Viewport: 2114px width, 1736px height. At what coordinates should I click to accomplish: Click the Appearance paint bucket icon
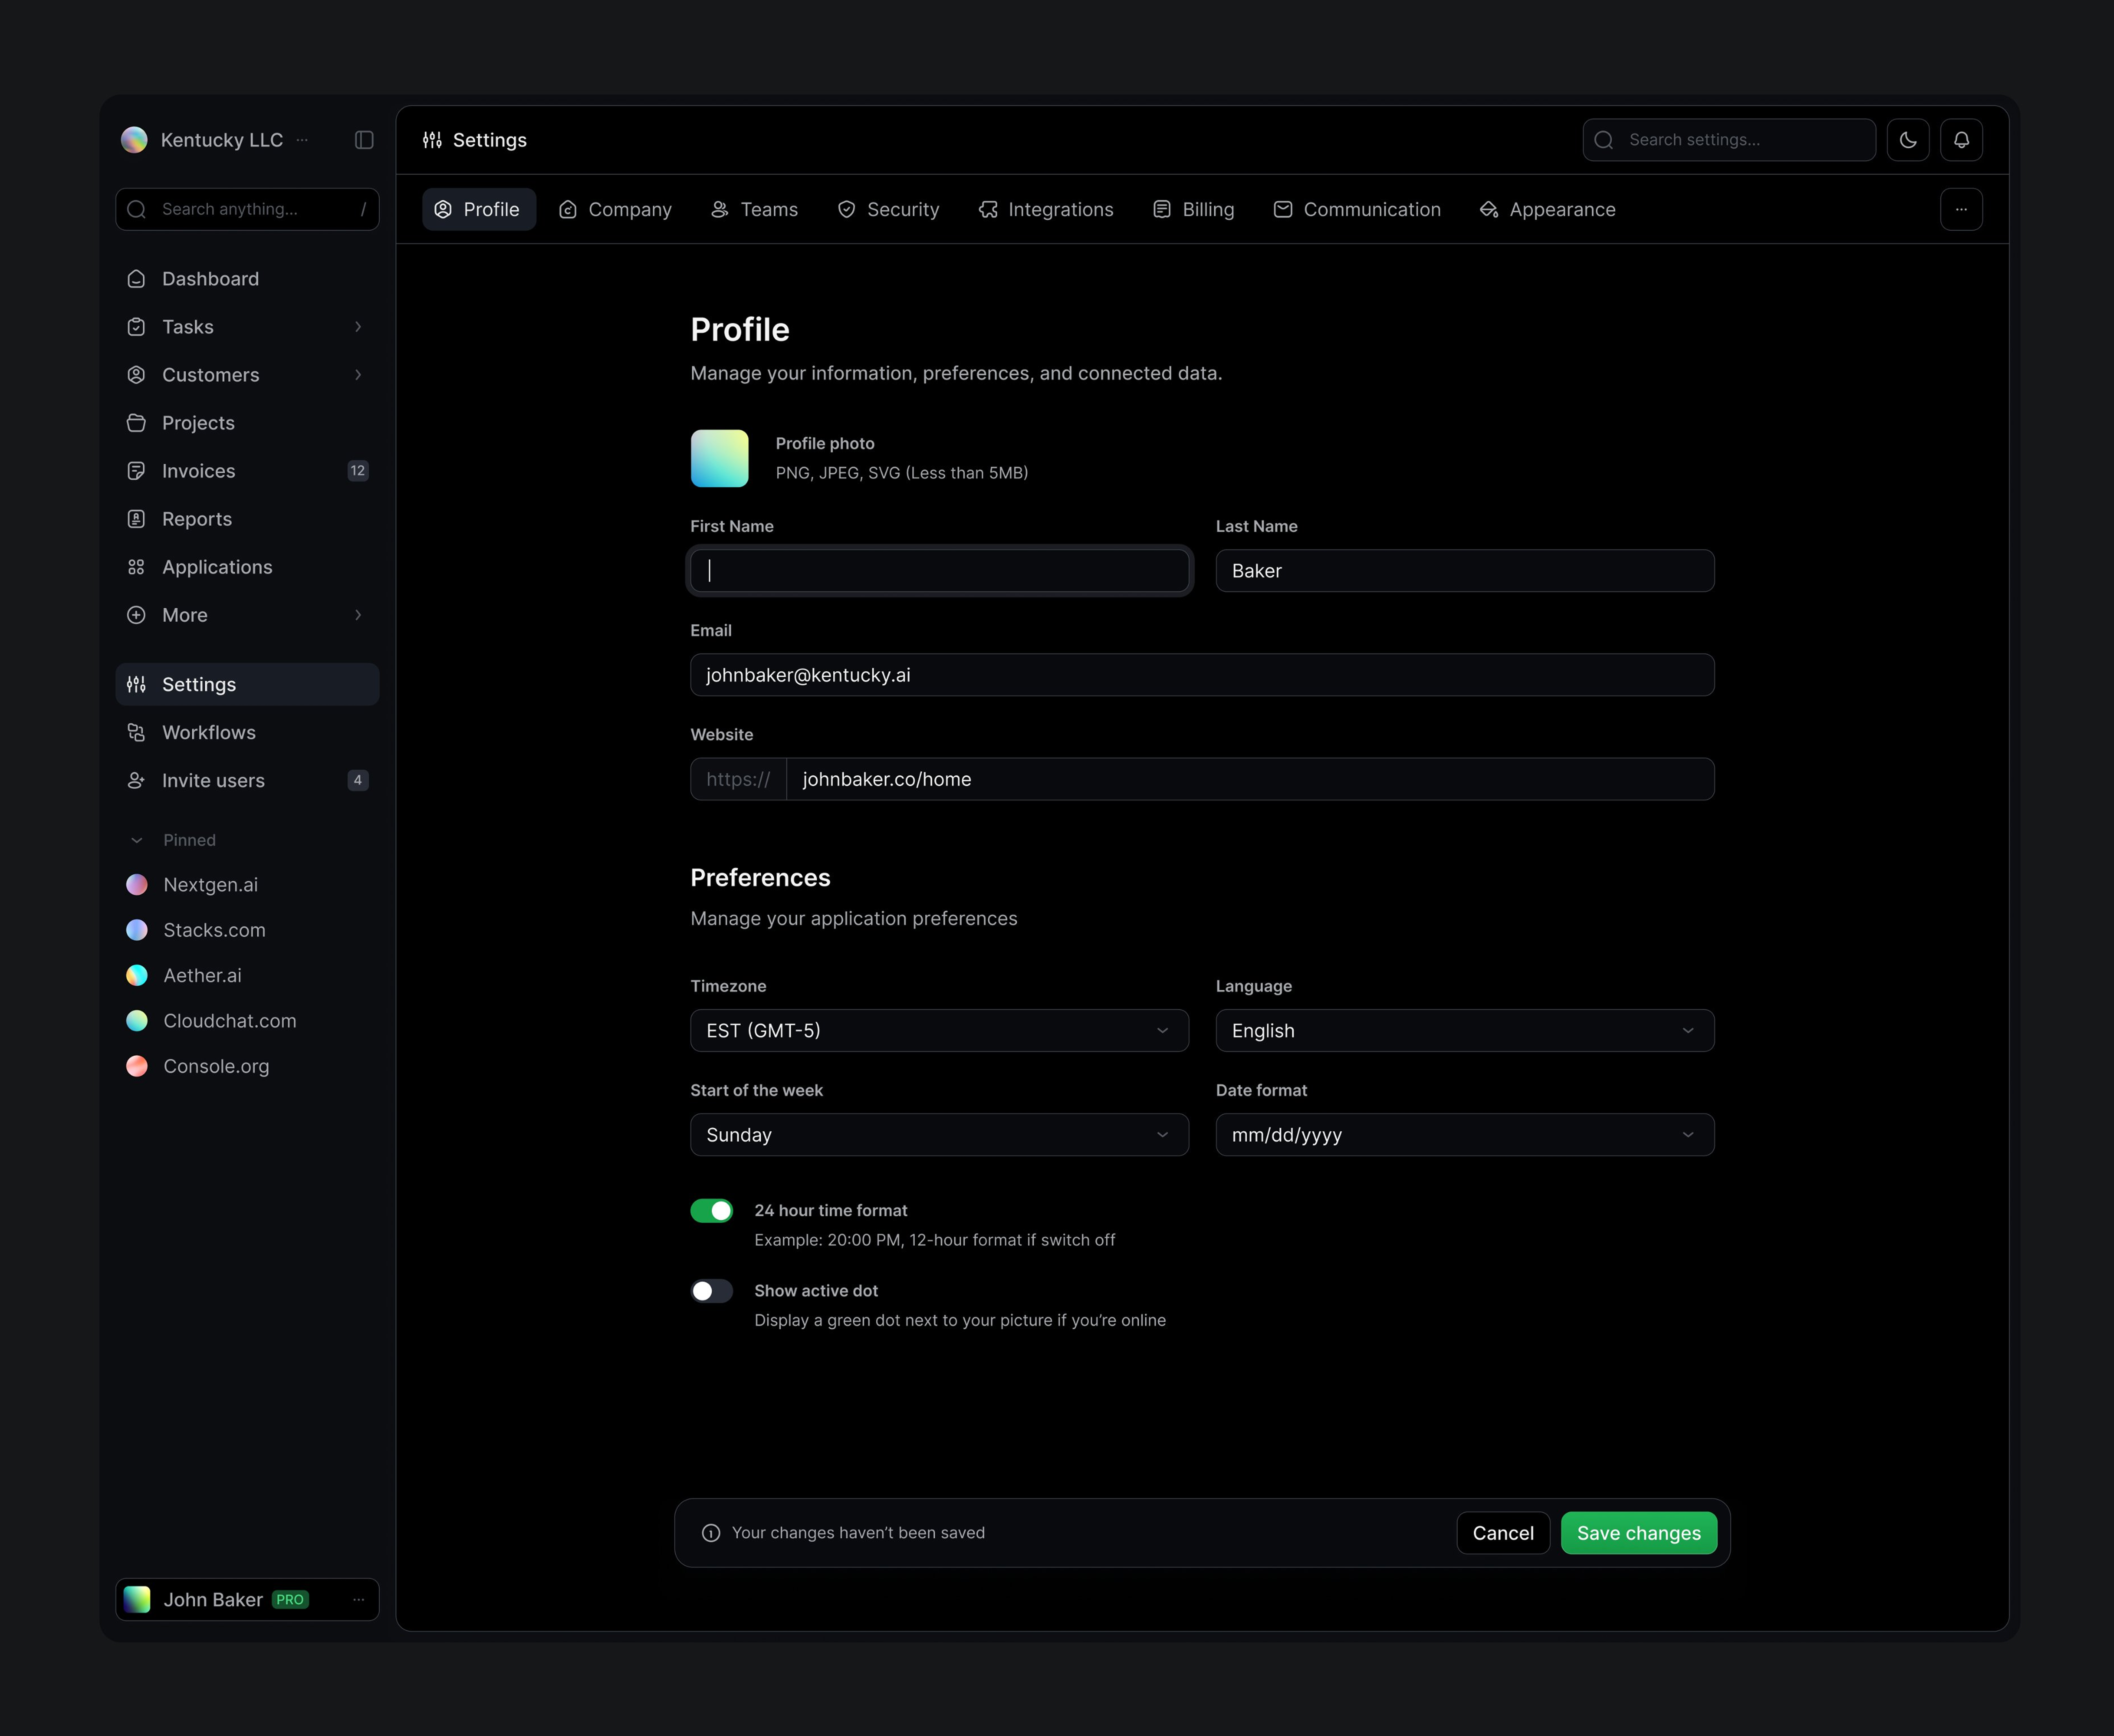[x=1489, y=209]
